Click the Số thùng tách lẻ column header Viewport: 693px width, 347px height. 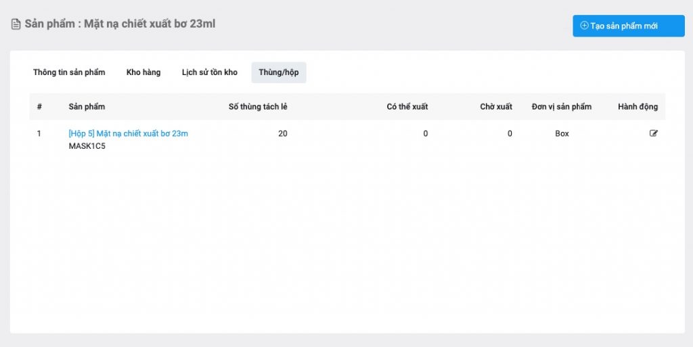coord(258,107)
